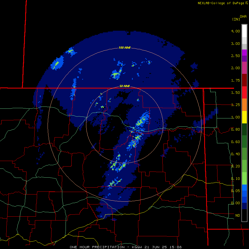Click the OHA product label
This screenshot has height=249, width=249.
pyautogui.click(x=243, y=17)
